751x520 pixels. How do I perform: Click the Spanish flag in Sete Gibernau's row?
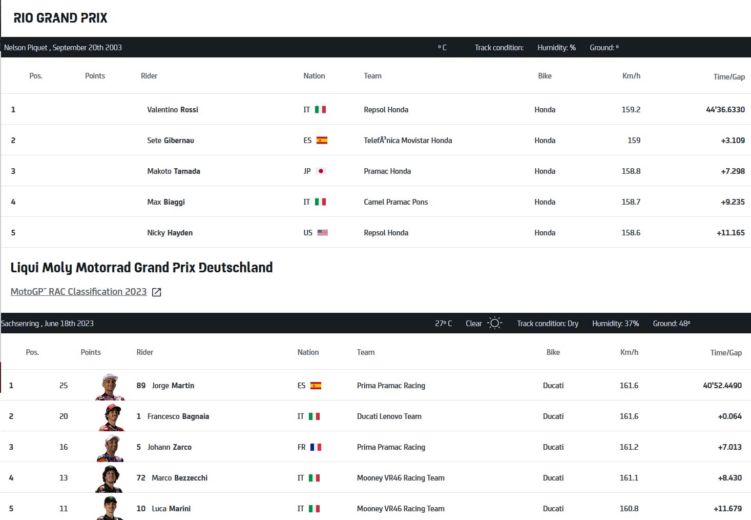pos(322,141)
